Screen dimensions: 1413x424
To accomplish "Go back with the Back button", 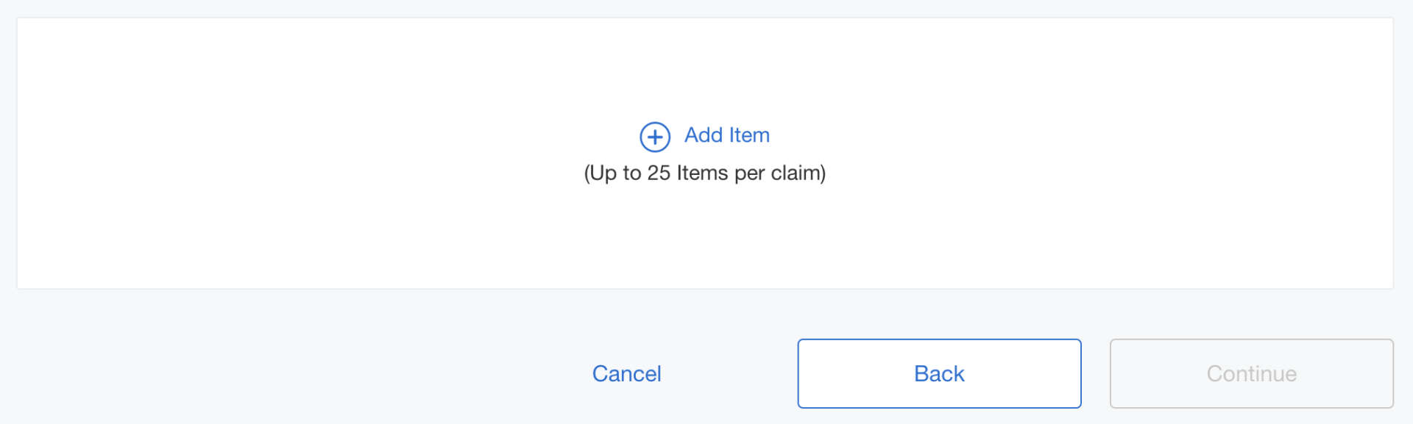I will [x=939, y=373].
